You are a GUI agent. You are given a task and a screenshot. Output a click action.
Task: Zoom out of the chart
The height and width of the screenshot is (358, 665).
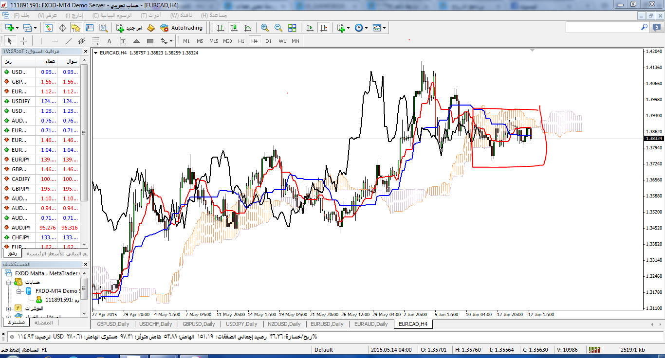(278, 28)
